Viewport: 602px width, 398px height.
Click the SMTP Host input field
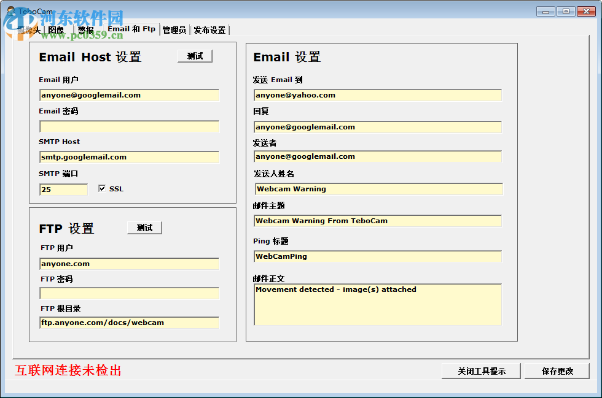click(x=130, y=157)
